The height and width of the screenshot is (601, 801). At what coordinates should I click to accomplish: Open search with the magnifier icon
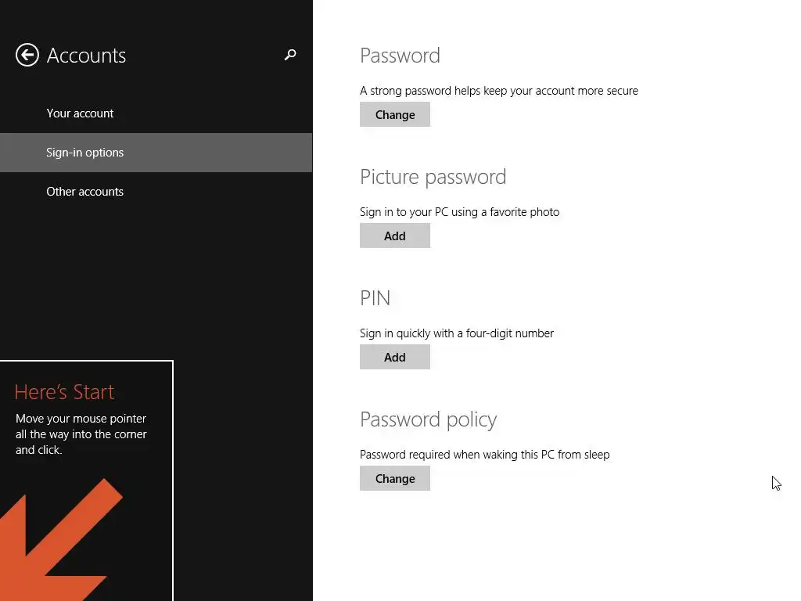(290, 55)
